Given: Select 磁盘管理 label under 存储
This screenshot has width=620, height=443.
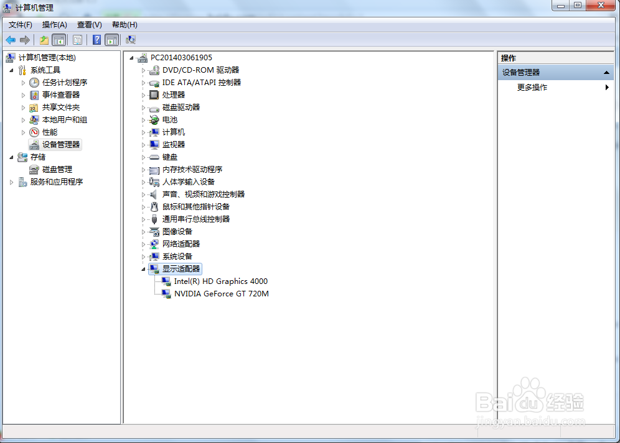Looking at the screenshot, I should [57, 170].
